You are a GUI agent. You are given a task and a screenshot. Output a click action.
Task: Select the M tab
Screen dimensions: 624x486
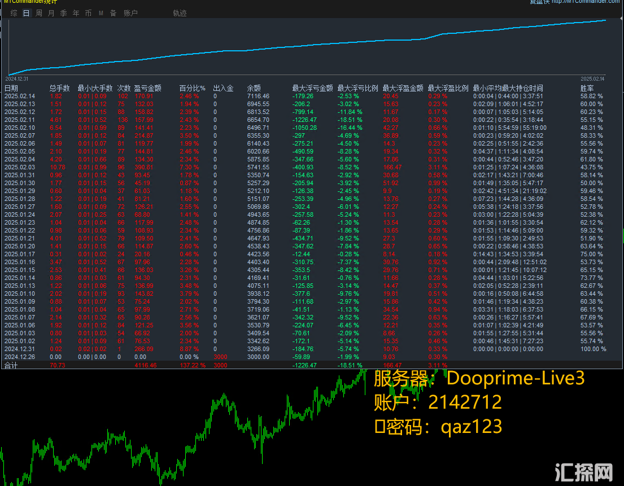click(x=101, y=13)
